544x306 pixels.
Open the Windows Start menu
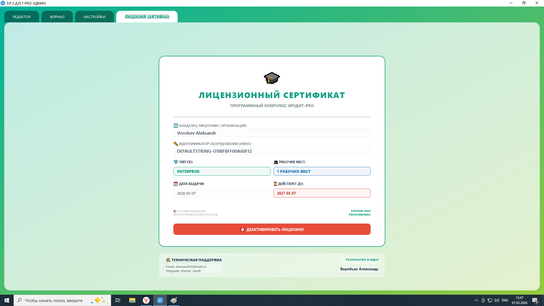[x=7, y=300]
